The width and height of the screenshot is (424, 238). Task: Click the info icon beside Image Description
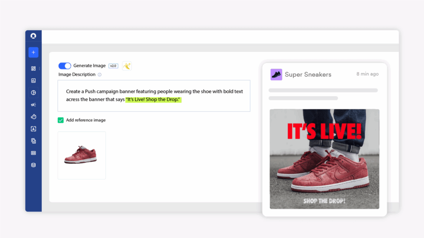99,75
